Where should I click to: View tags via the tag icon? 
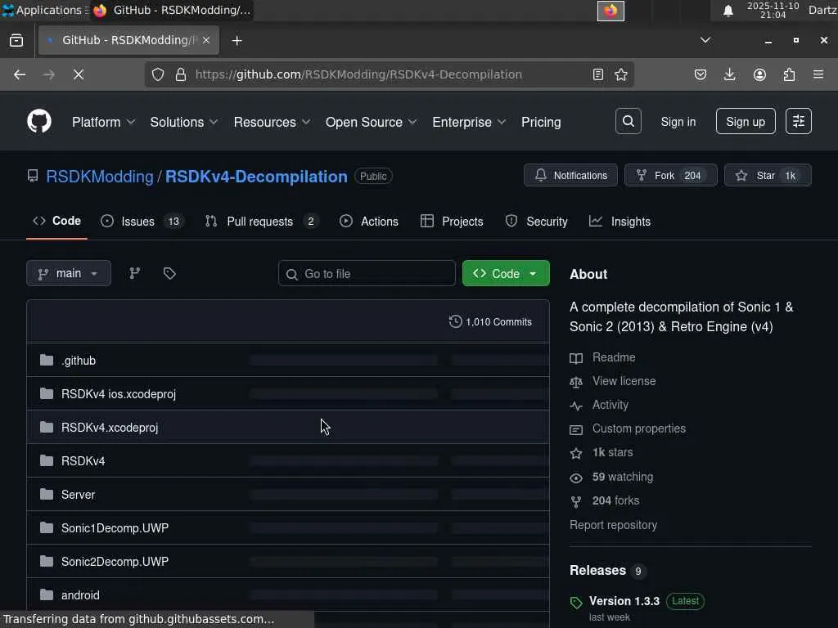[x=169, y=273]
